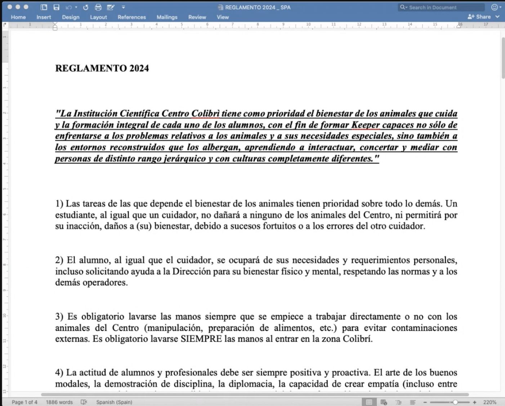Image resolution: width=505 pixels, height=406 pixels.
Task: Click the Share button
Action: point(479,17)
